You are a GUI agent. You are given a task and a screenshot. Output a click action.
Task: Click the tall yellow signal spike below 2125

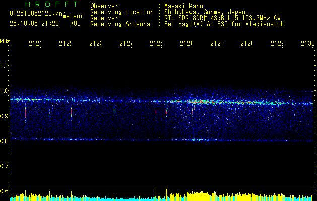(x=156, y=194)
